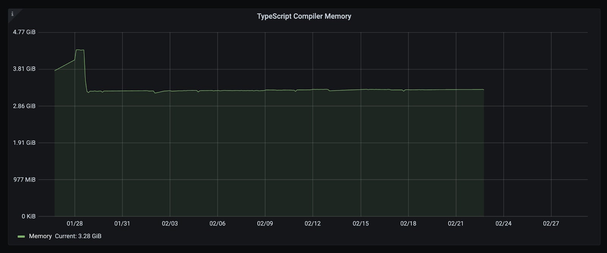Toggle the Memory series in legend

coord(40,236)
